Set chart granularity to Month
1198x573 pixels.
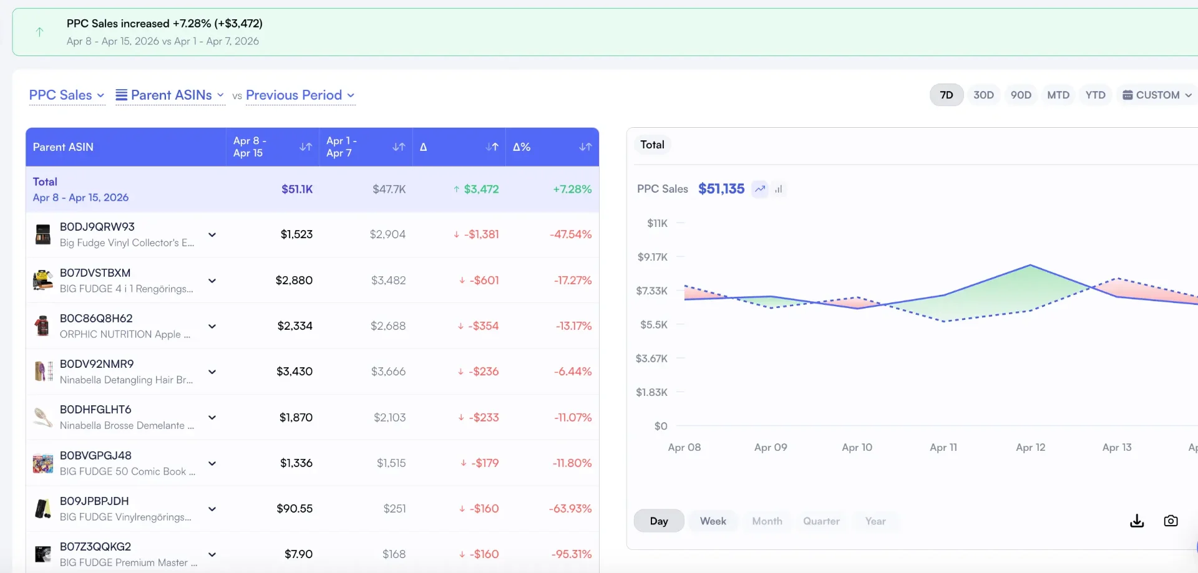coord(767,521)
